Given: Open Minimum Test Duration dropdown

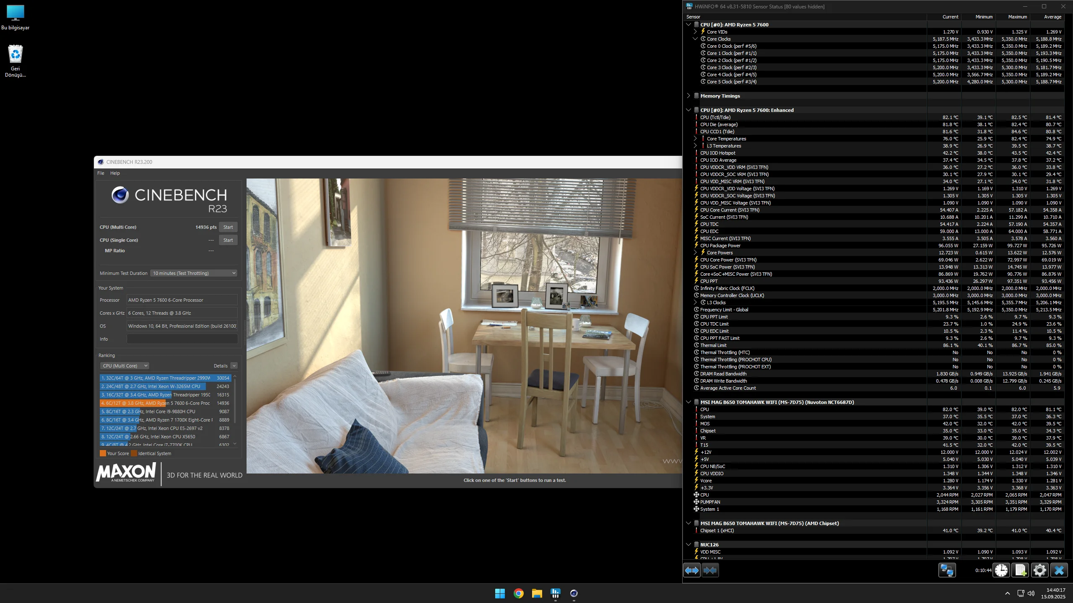Looking at the screenshot, I should (194, 273).
